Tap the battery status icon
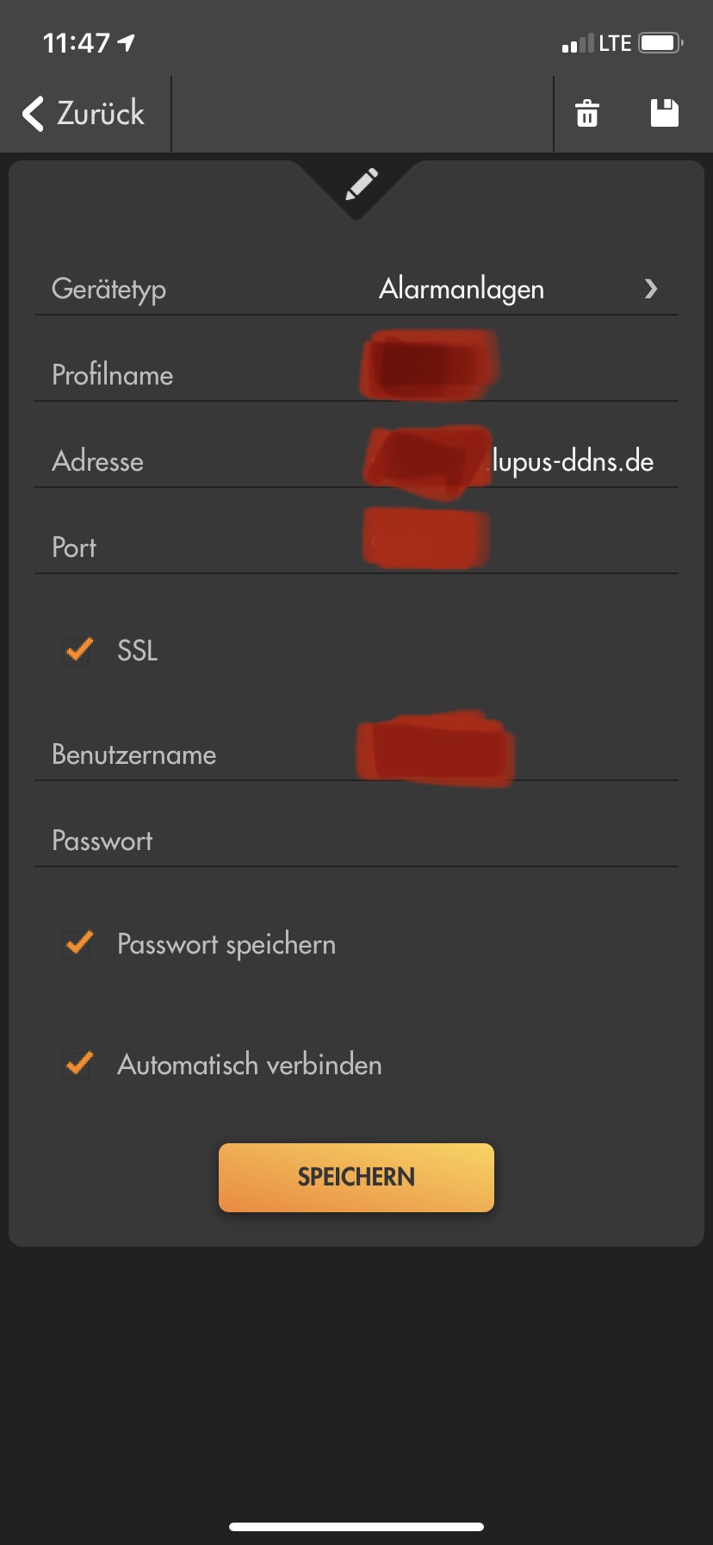713x1545 pixels. point(660,43)
